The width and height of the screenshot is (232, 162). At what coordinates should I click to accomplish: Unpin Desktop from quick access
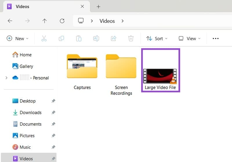pos(53,101)
